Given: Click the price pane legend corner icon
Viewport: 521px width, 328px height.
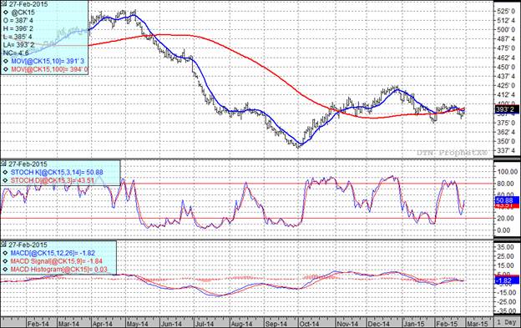Looking at the screenshot, I should [4, 4].
